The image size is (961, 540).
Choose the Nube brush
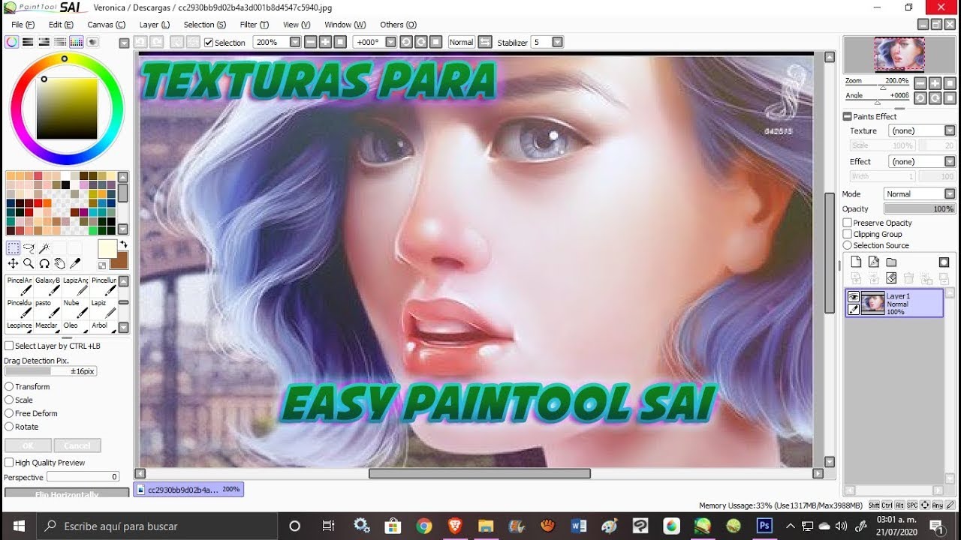(76, 308)
